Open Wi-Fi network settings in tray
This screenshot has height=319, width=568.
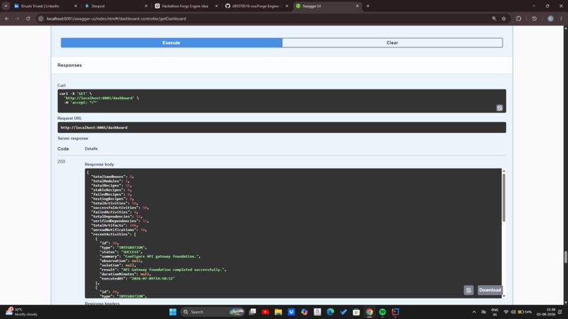coord(506,312)
